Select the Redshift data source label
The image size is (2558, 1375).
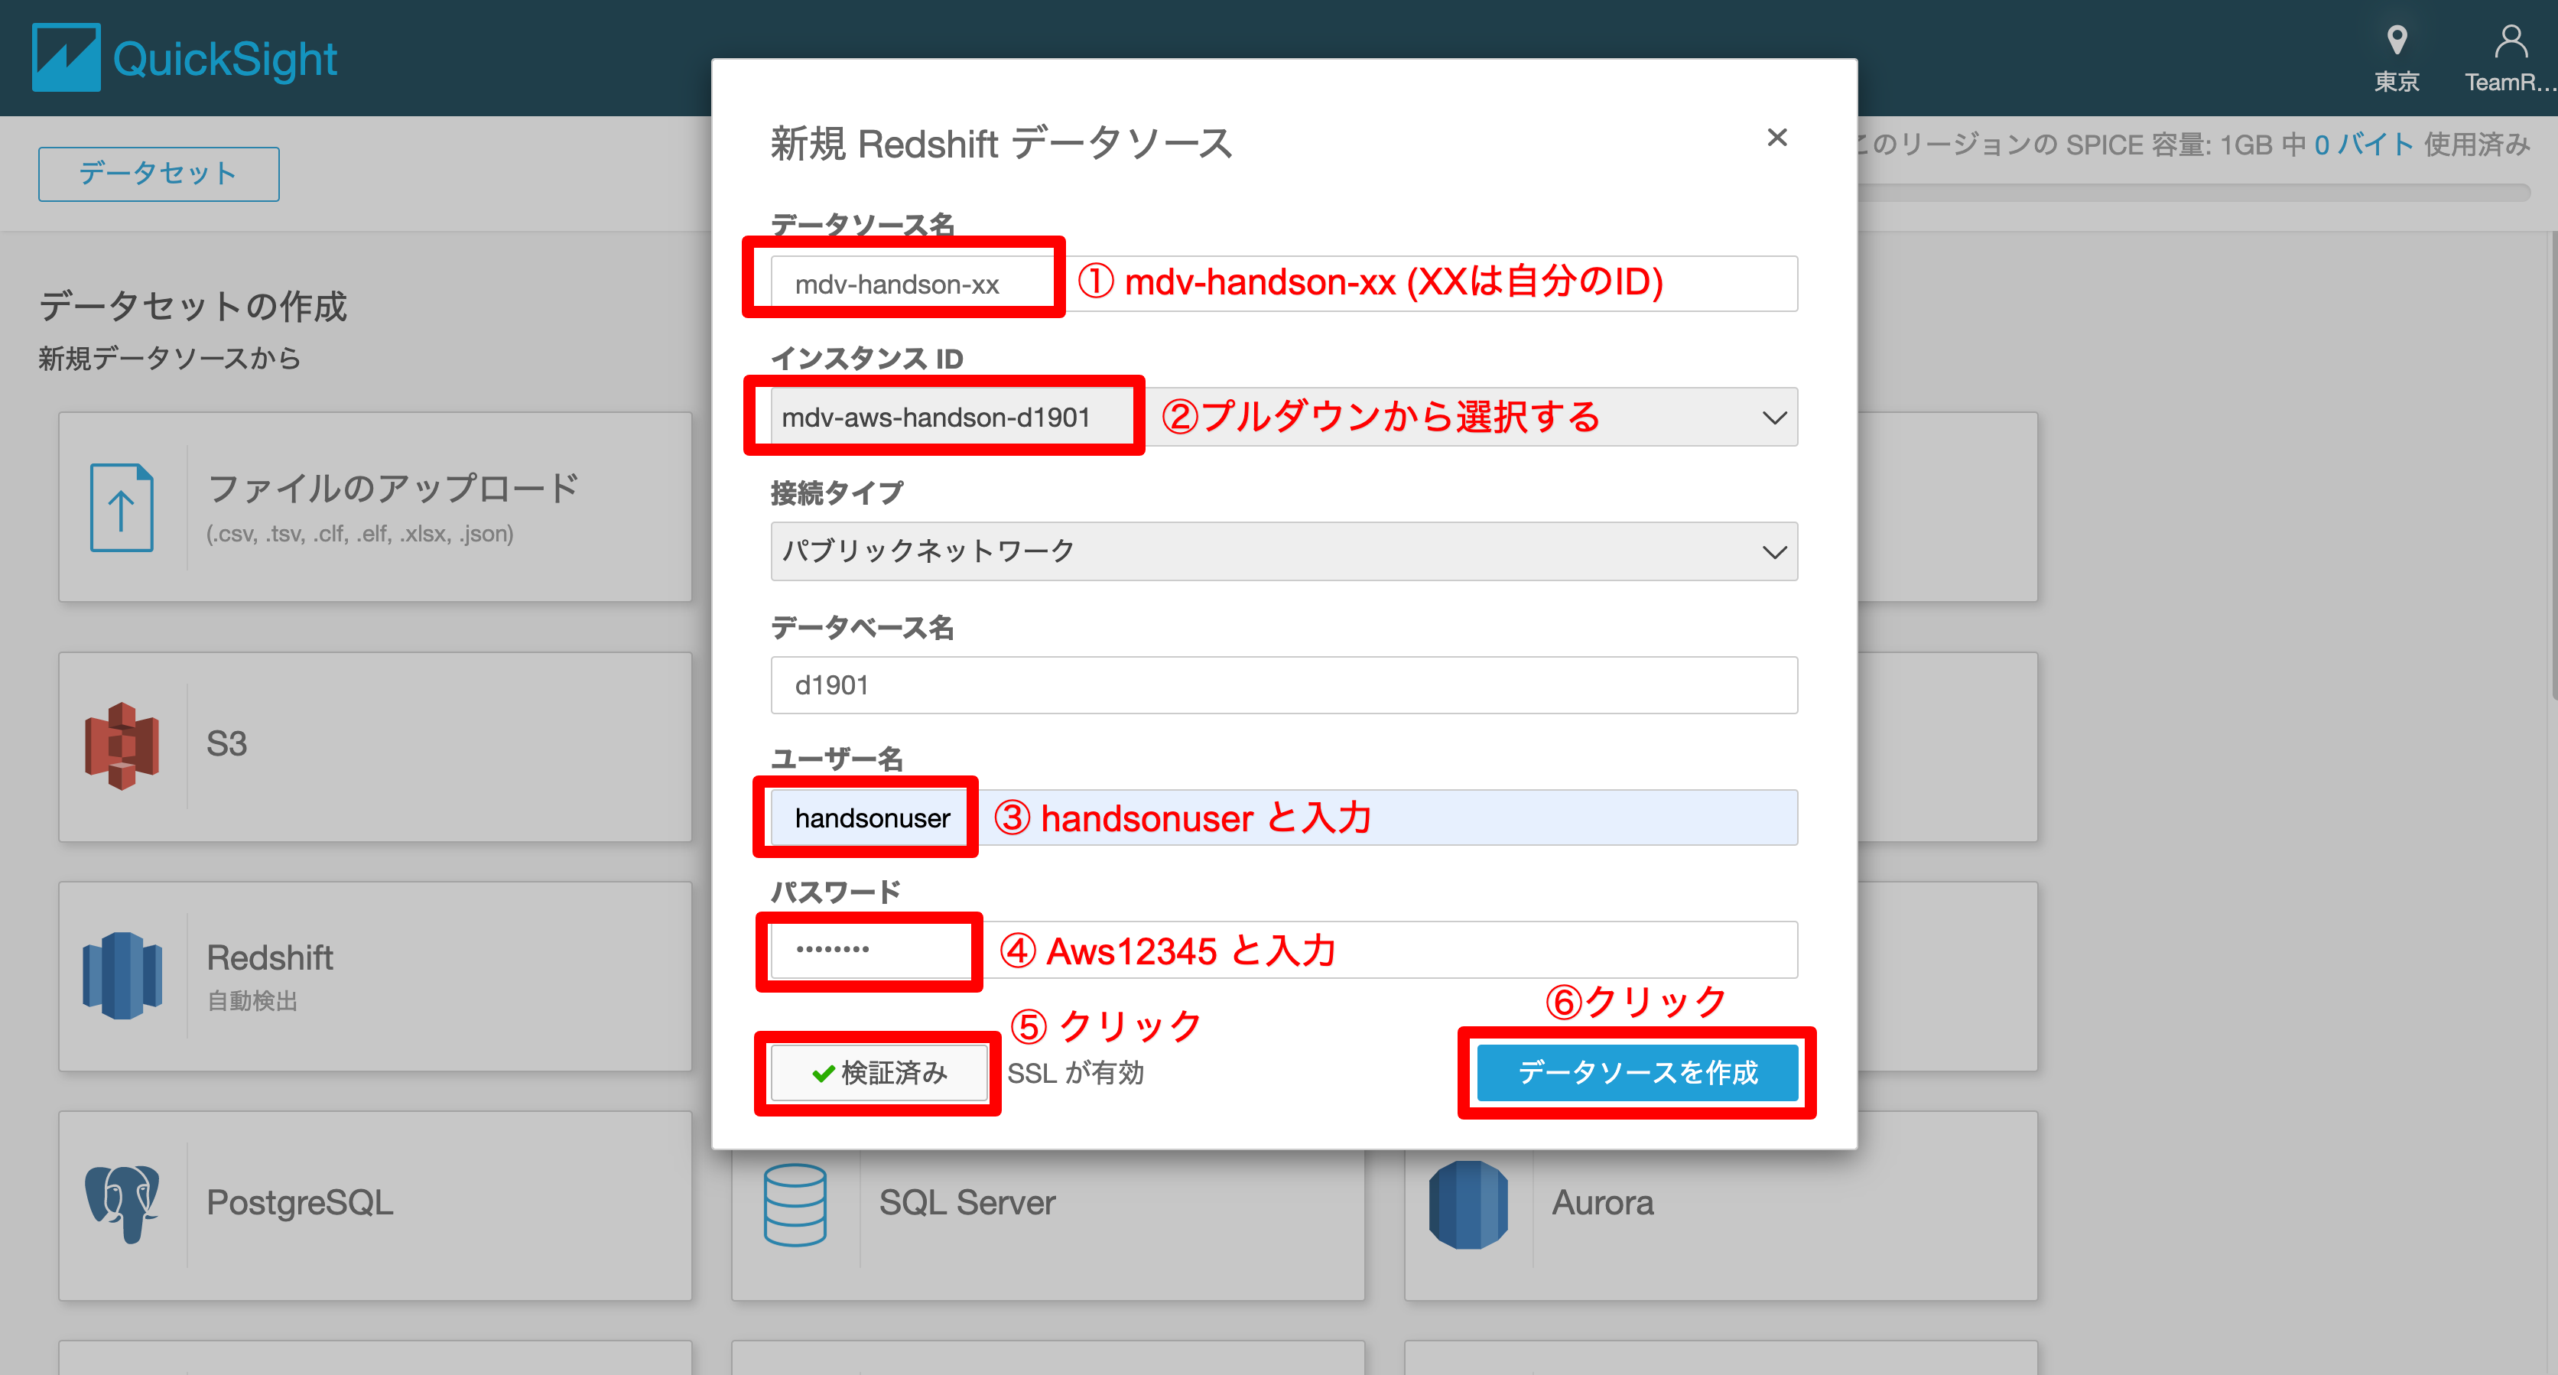[269, 958]
